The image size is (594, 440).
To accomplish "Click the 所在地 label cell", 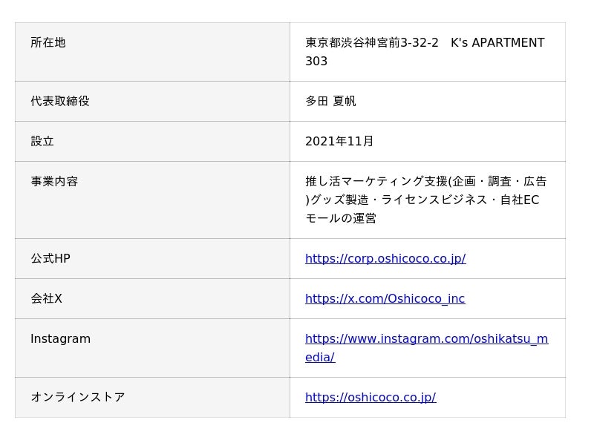I will click(48, 43).
